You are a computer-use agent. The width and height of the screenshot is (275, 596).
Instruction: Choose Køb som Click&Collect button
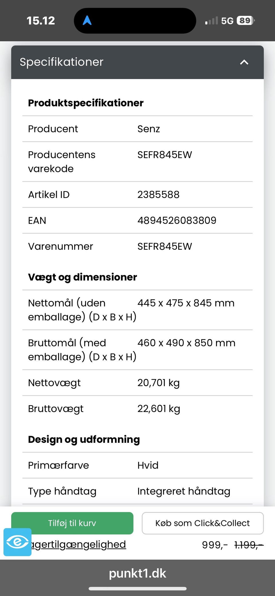tap(203, 523)
